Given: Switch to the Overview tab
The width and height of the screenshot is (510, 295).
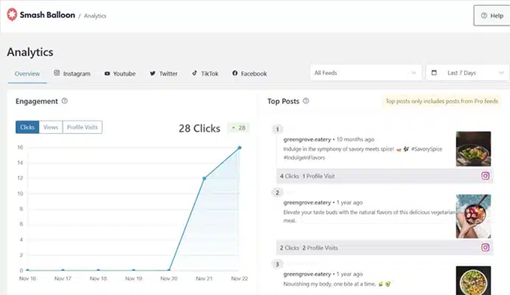Looking at the screenshot, I should pyautogui.click(x=27, y=73).
